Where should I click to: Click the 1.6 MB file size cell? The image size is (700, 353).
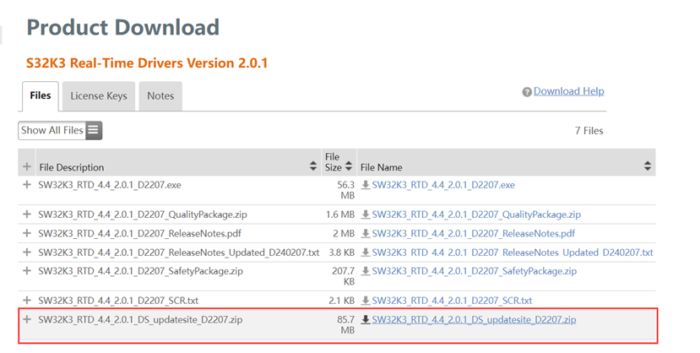(340, 215)
